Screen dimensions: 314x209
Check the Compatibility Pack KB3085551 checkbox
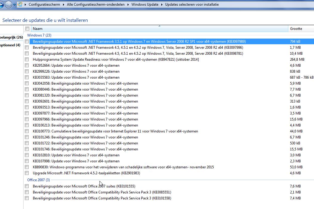tap(27, 192)
